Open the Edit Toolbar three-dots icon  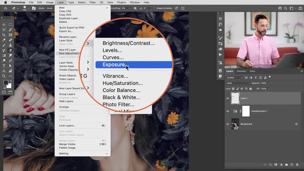10,76
